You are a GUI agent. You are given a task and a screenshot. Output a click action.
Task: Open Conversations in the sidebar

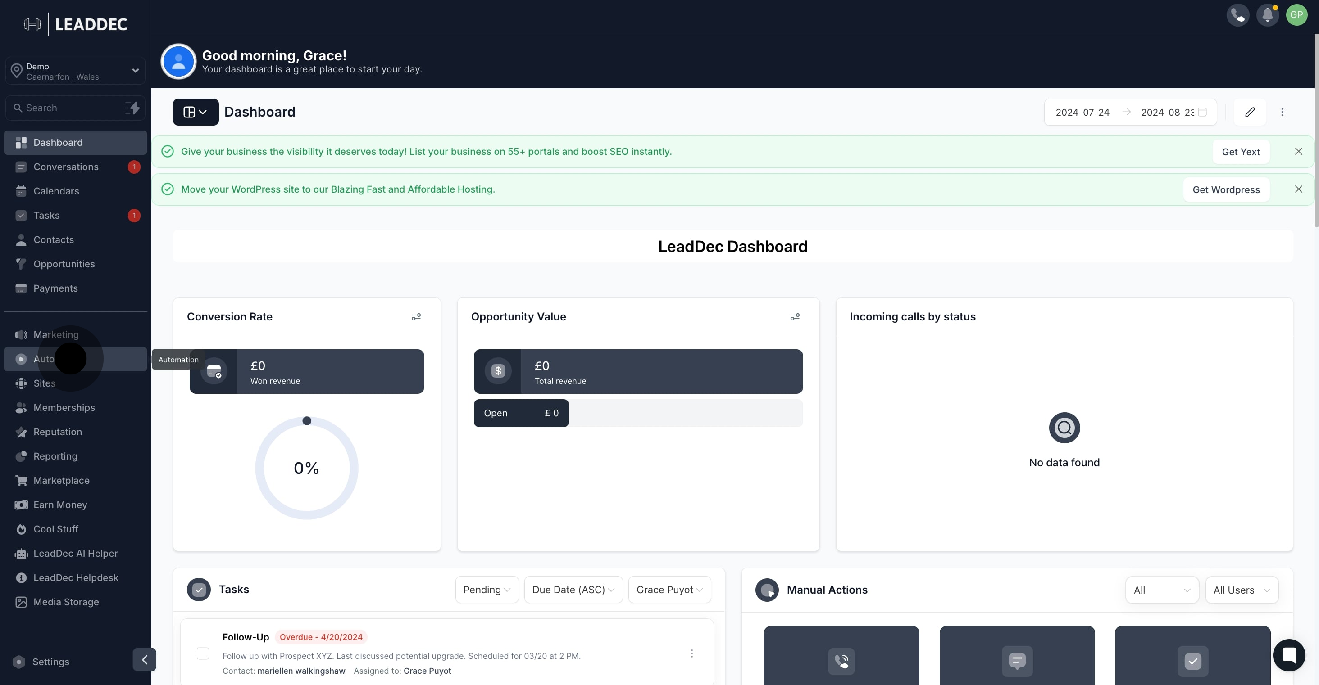(x=75, y=167)
